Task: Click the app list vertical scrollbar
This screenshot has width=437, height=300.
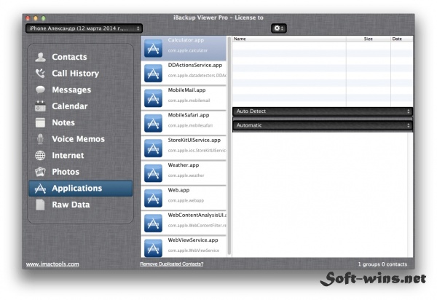Action: tap(229, 146)
